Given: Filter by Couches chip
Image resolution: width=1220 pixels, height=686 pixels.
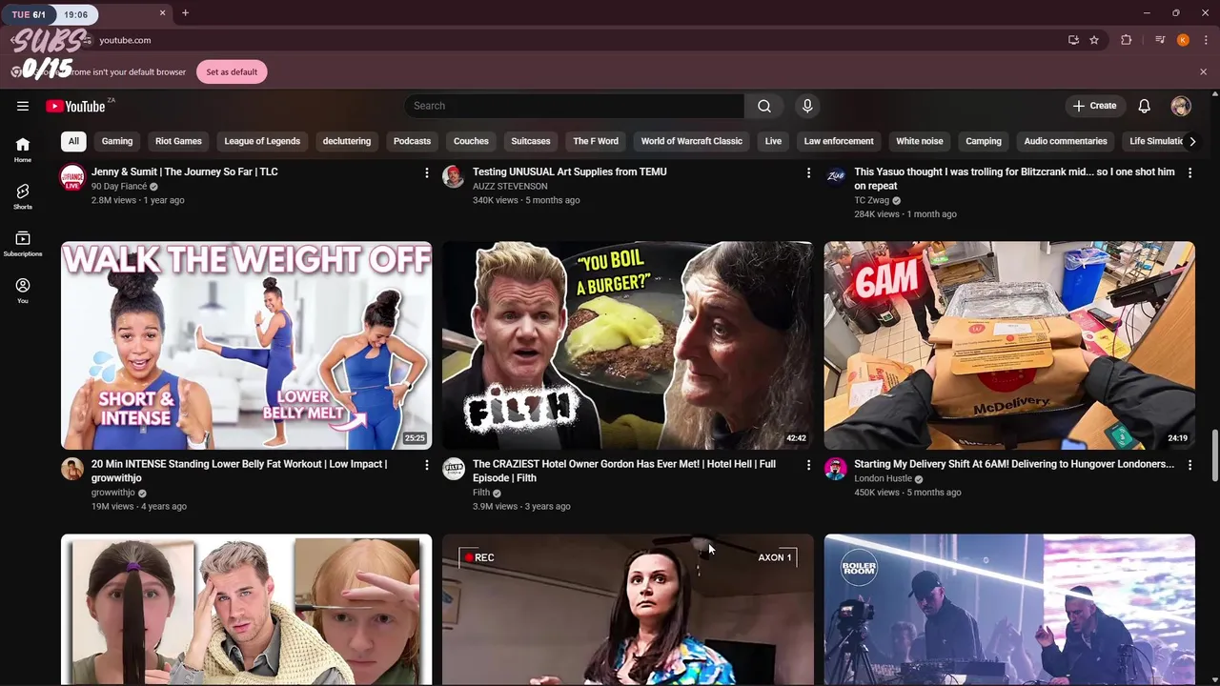Looking at the screenshot, I should click(x=471, y=141).
